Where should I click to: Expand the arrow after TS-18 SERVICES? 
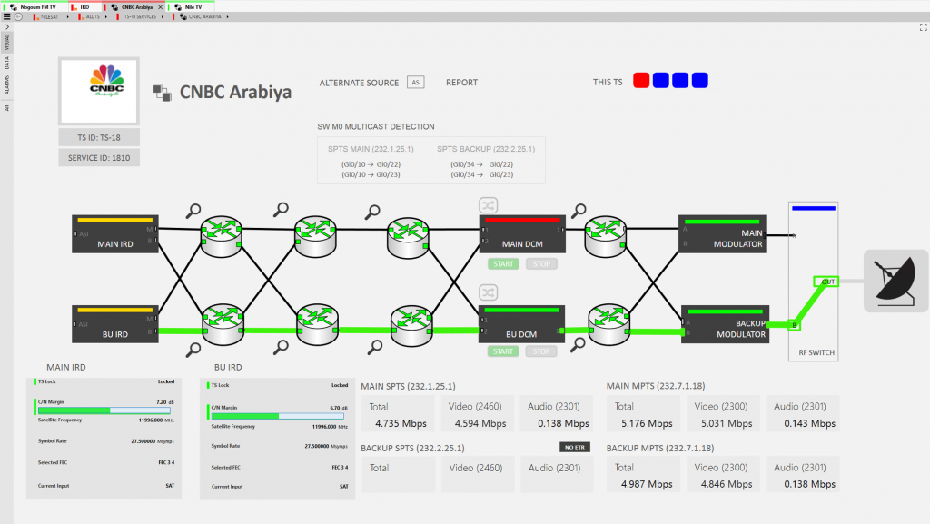pos(163,16)
